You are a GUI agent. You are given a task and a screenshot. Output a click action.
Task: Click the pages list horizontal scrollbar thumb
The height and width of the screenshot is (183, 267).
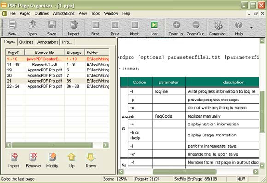click(x=52, y=145)
